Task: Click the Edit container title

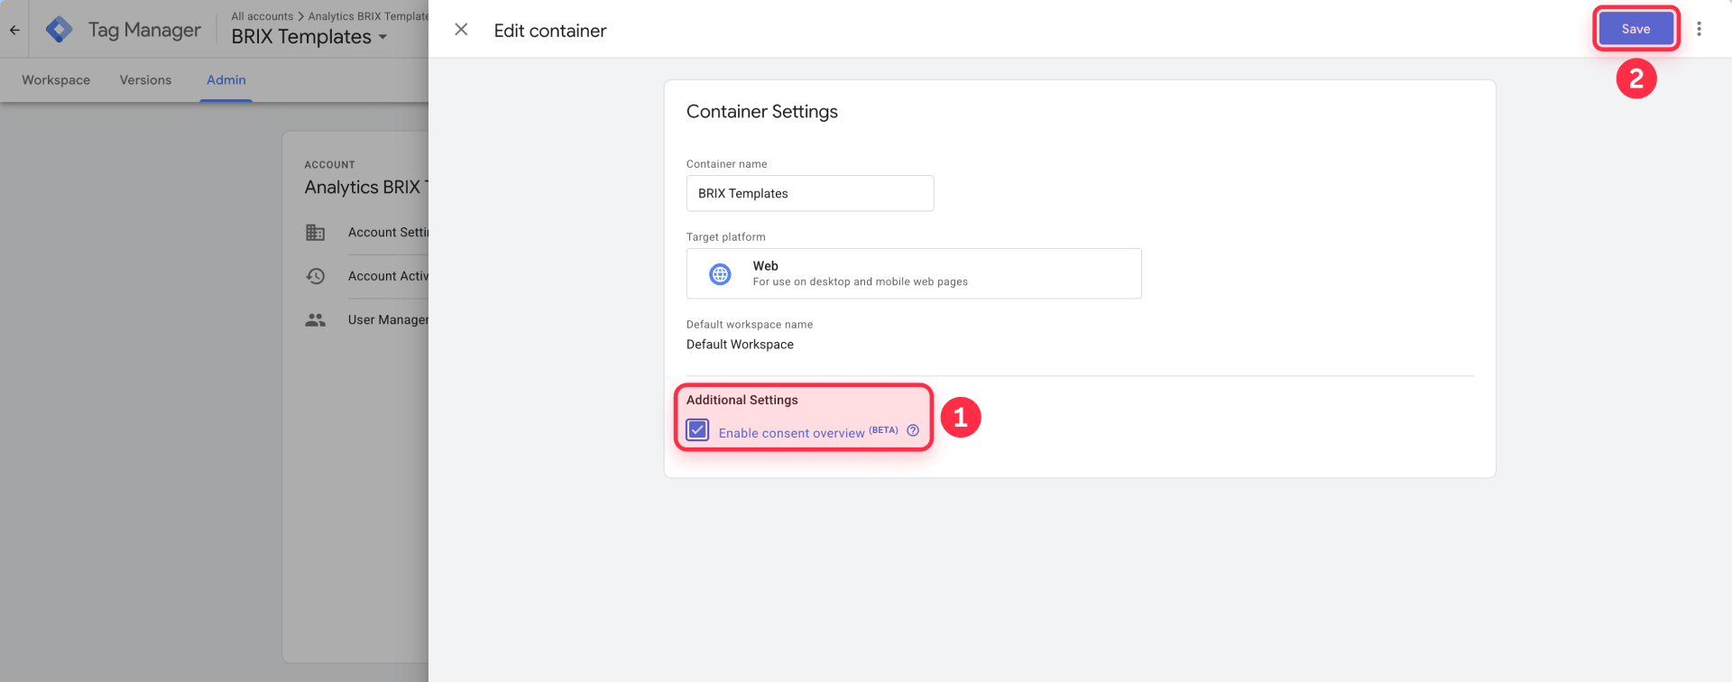Action: 550,31
